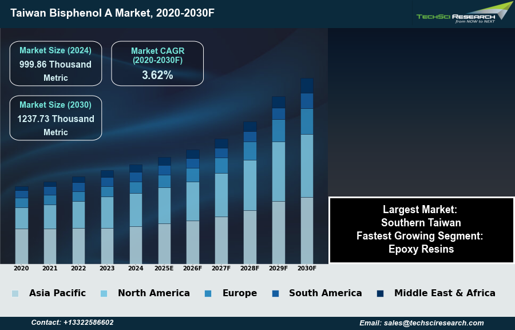
Task: Click the North America legend swatch
Action: (x=104, y=293)
